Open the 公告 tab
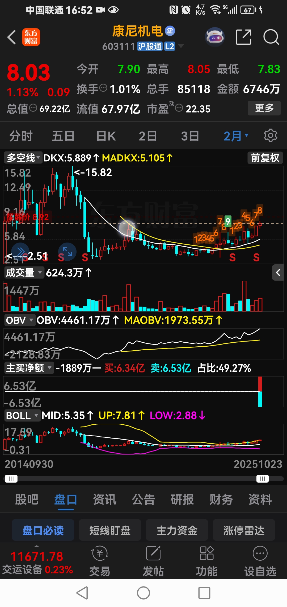The height and width of the screenshot is (607, 287). [x=143, y=499]
